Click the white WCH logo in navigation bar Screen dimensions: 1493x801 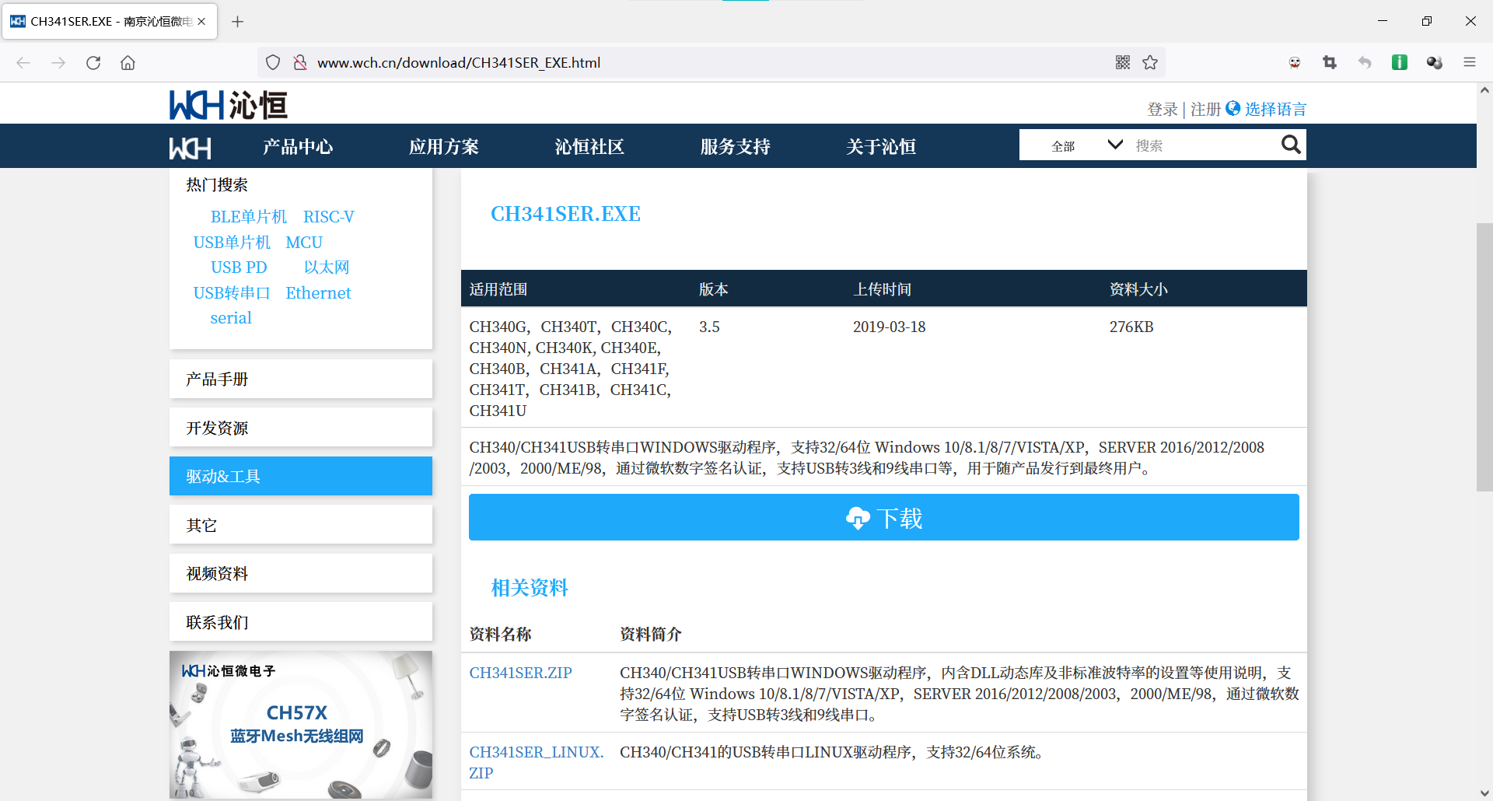(191, 147)
